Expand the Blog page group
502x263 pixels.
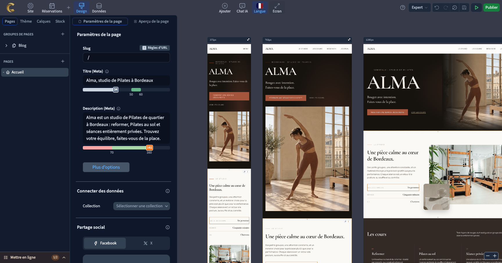[x=6, y=46]
